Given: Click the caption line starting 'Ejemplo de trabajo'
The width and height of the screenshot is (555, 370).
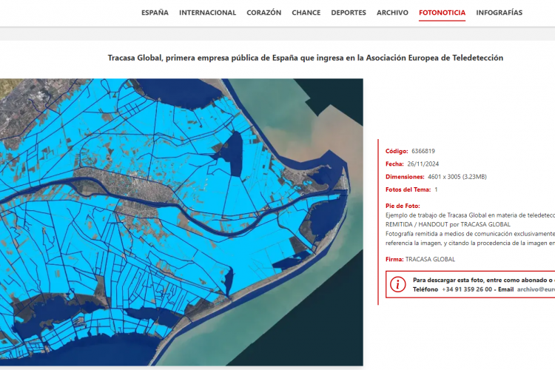Looking at the screenshot, I should click(x=470, y=215).
